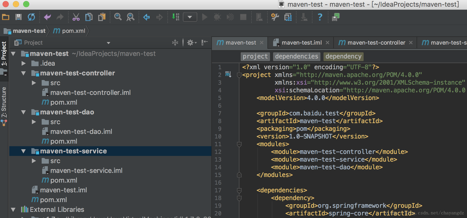Click the Stop square button
This screenshot has height=218, width=467.
243,17
